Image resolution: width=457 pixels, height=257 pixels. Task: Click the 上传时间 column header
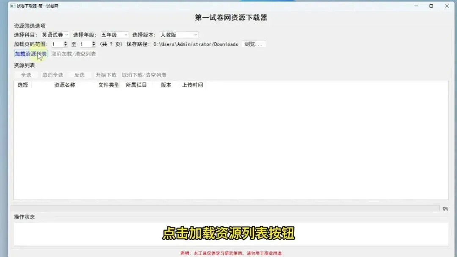193,85
